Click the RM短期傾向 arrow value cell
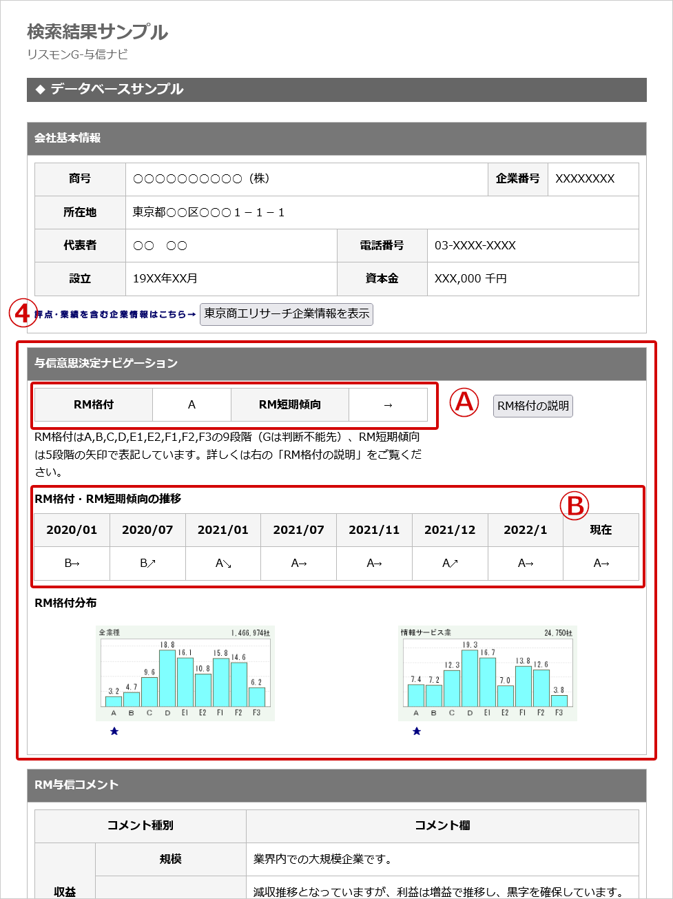The image size is (673, 899). coord(388,405)
